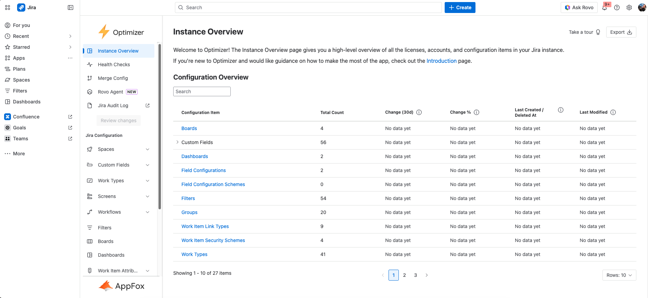Open the Introduction page link
The height and width of the screenshot is (298, 648).
[x=441, y=61]
